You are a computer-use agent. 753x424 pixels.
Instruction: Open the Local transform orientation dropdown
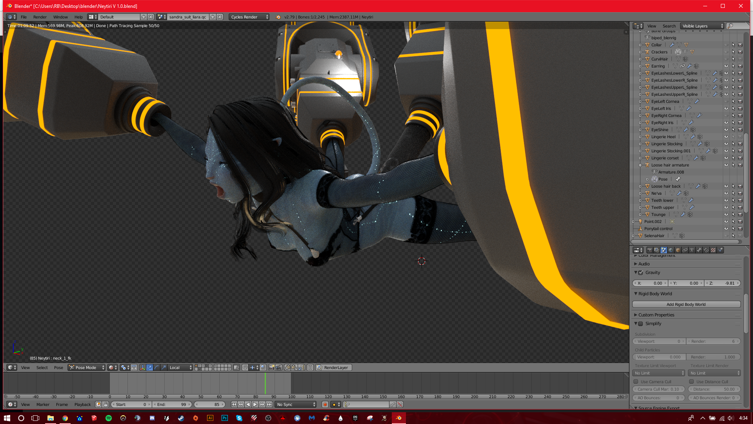[180, 367]
